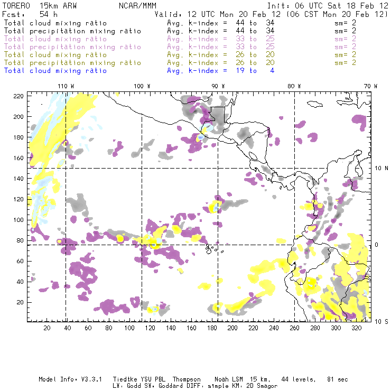This screenshot has height=391, width=391.
Task: Click the purple "Total precipitation mixing ratio" legend label
Action: [x=72, y=47]
